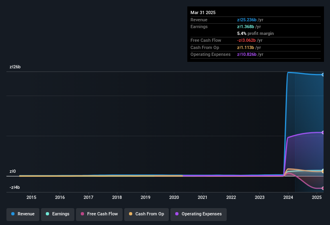The height and width of the screenshot is (225, 330).
Task: Click the pink Free Cash Flow endpoint marker
Action: [x=323, y=188]
